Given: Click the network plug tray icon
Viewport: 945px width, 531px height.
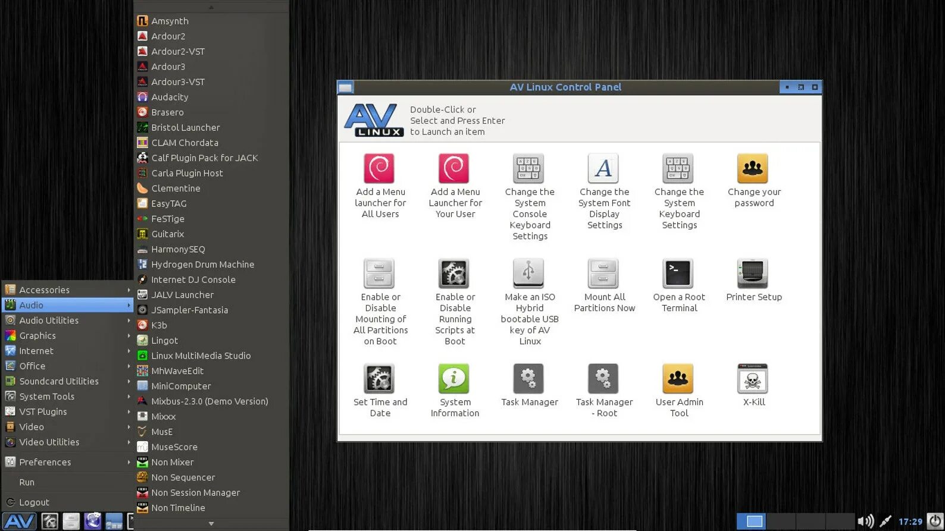Looking at the screenshot, I should pyautogui.click(x=885, y=521).
